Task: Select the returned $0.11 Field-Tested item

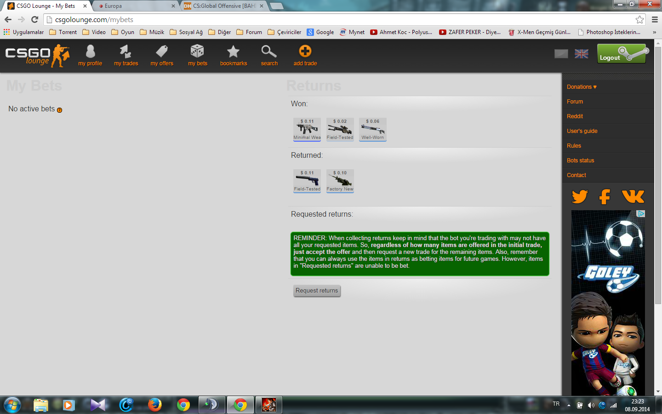Action: tap(307, 181)
